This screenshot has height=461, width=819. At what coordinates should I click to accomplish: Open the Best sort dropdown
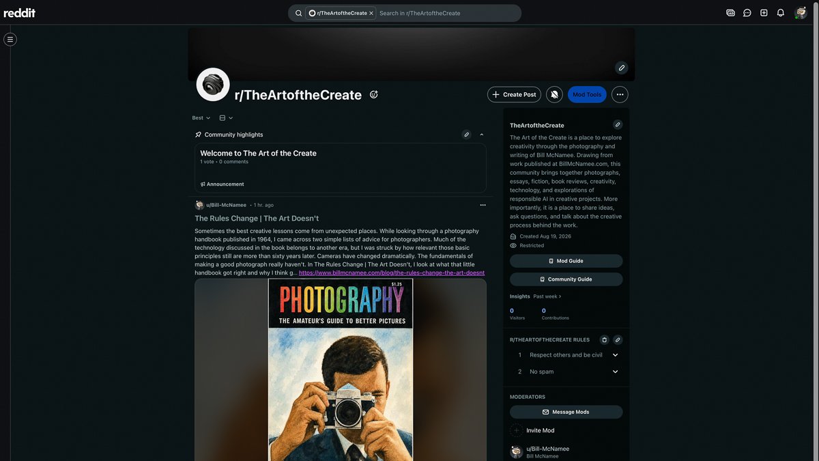[201, 118]
